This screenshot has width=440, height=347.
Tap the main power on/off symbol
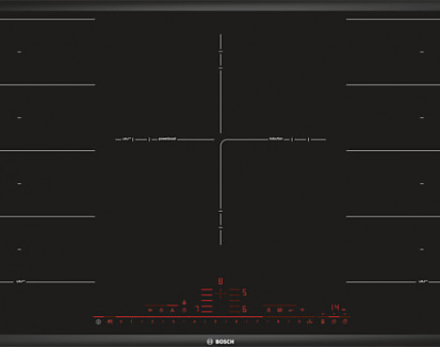click(x=98, y=322)
